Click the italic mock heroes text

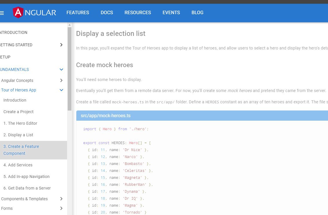tap(240, 91)
